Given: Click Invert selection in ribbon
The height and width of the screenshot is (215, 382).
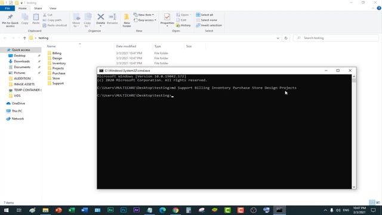Looking at the screenshot, I should click(x=209, y=25).
